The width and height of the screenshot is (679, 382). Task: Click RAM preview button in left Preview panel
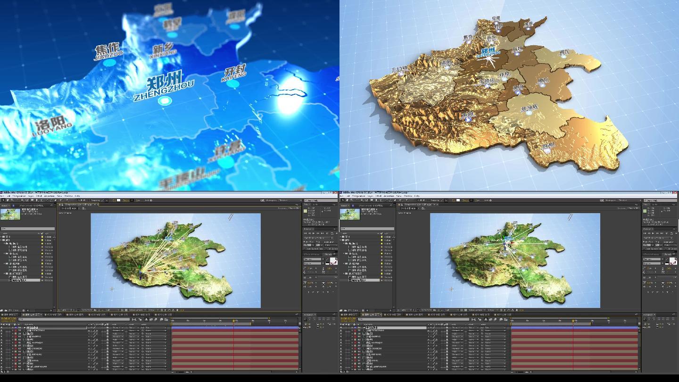click(x=337, y=233)
